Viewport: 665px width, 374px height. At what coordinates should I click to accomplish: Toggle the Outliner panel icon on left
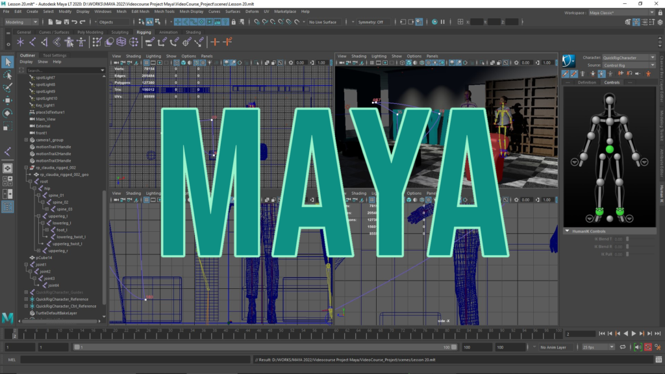[8, 207]
